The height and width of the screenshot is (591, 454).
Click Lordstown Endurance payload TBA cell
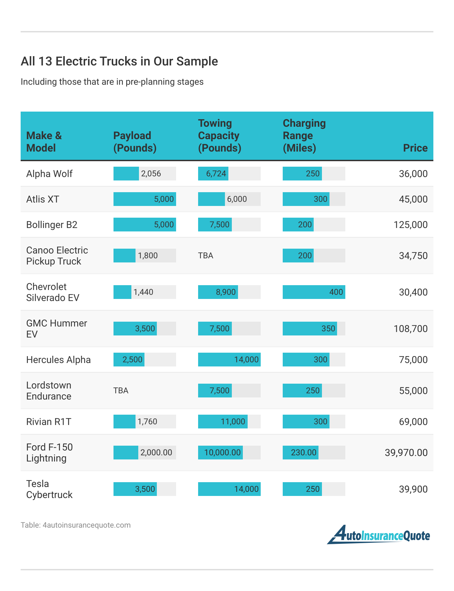[121, 391]
